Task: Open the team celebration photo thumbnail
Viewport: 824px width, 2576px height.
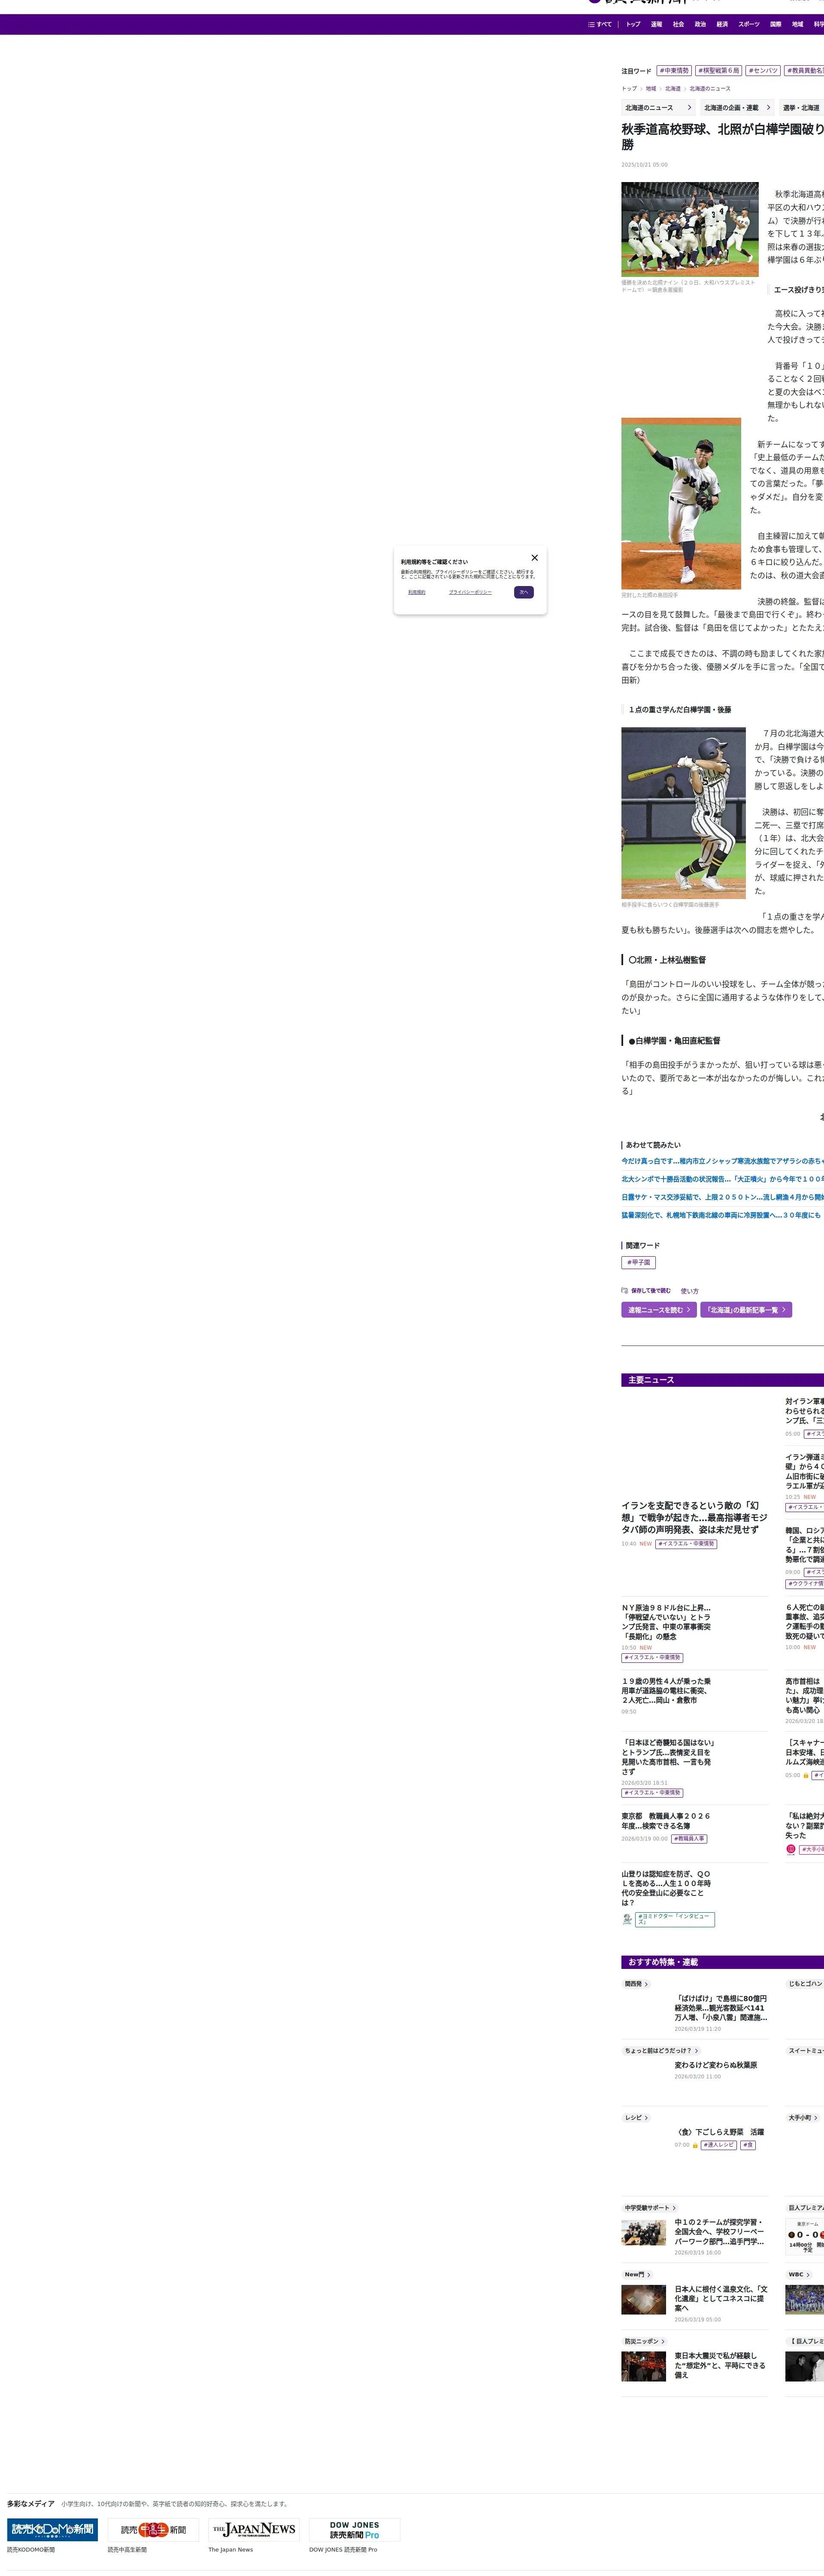Action: pyautogui.click(x=690, y=229)
